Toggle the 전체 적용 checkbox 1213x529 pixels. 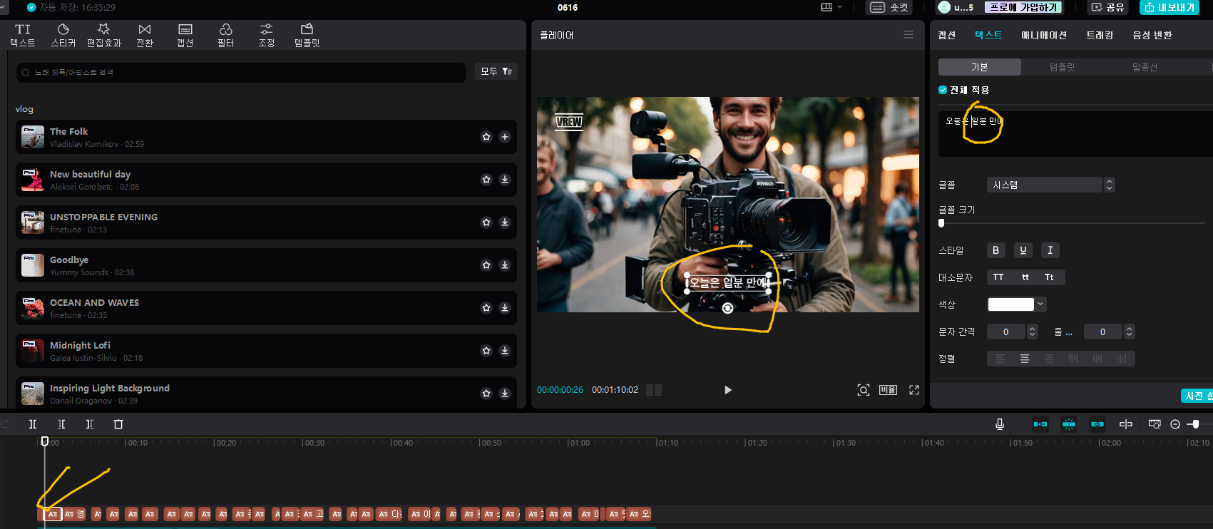point(943,90)
